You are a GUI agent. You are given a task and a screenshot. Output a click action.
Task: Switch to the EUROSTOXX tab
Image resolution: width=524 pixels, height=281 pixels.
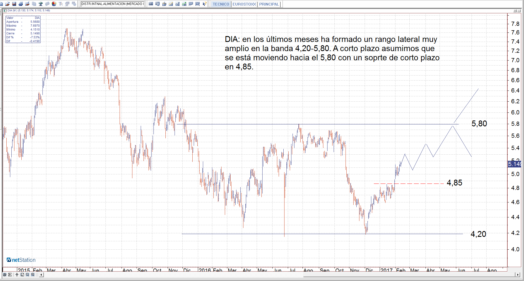click(244, 4)
